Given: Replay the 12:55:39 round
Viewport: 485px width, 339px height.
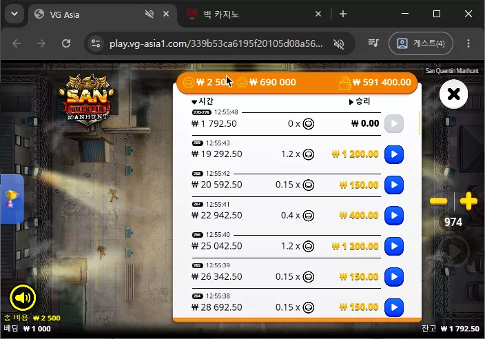Looking at the screenshot, I should tap(394, 276).
